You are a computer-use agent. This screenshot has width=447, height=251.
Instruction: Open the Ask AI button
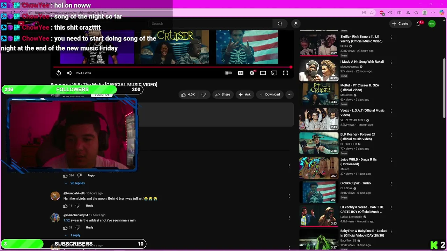pos(244,94)
